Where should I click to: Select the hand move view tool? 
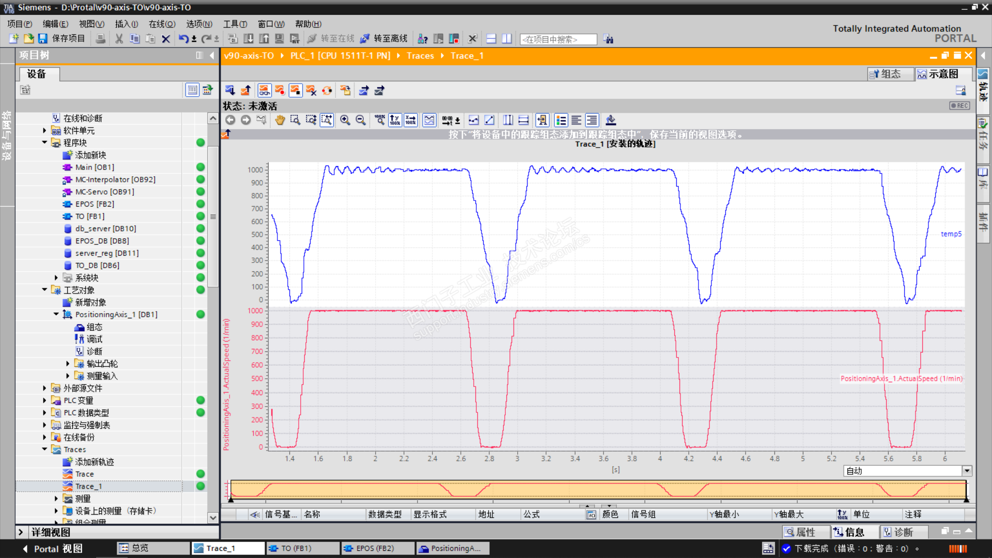(280, 120)
